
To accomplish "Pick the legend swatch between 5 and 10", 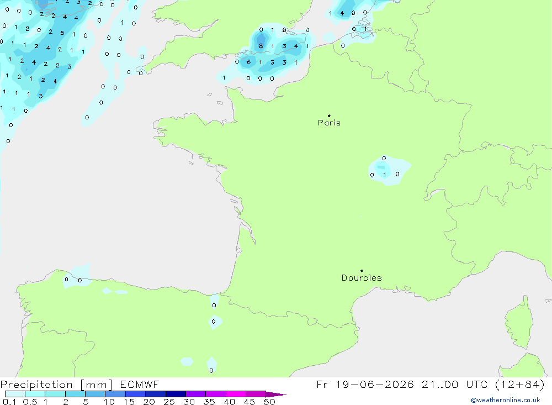I will pos(95,394).
